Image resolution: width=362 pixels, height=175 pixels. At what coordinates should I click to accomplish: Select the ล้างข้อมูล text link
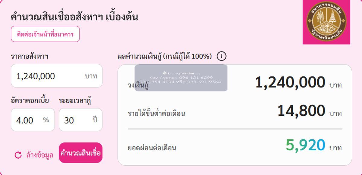tap(40, 155)
